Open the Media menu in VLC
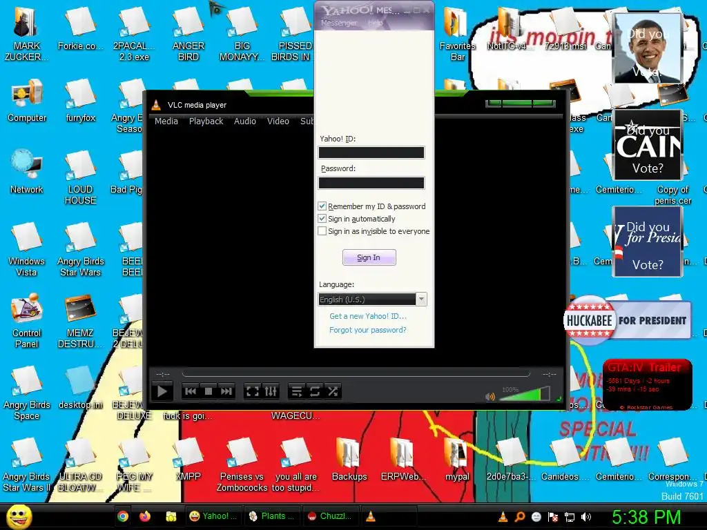 [166, 121]
